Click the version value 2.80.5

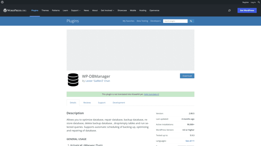pyautogui.click(x=192, y=113)
